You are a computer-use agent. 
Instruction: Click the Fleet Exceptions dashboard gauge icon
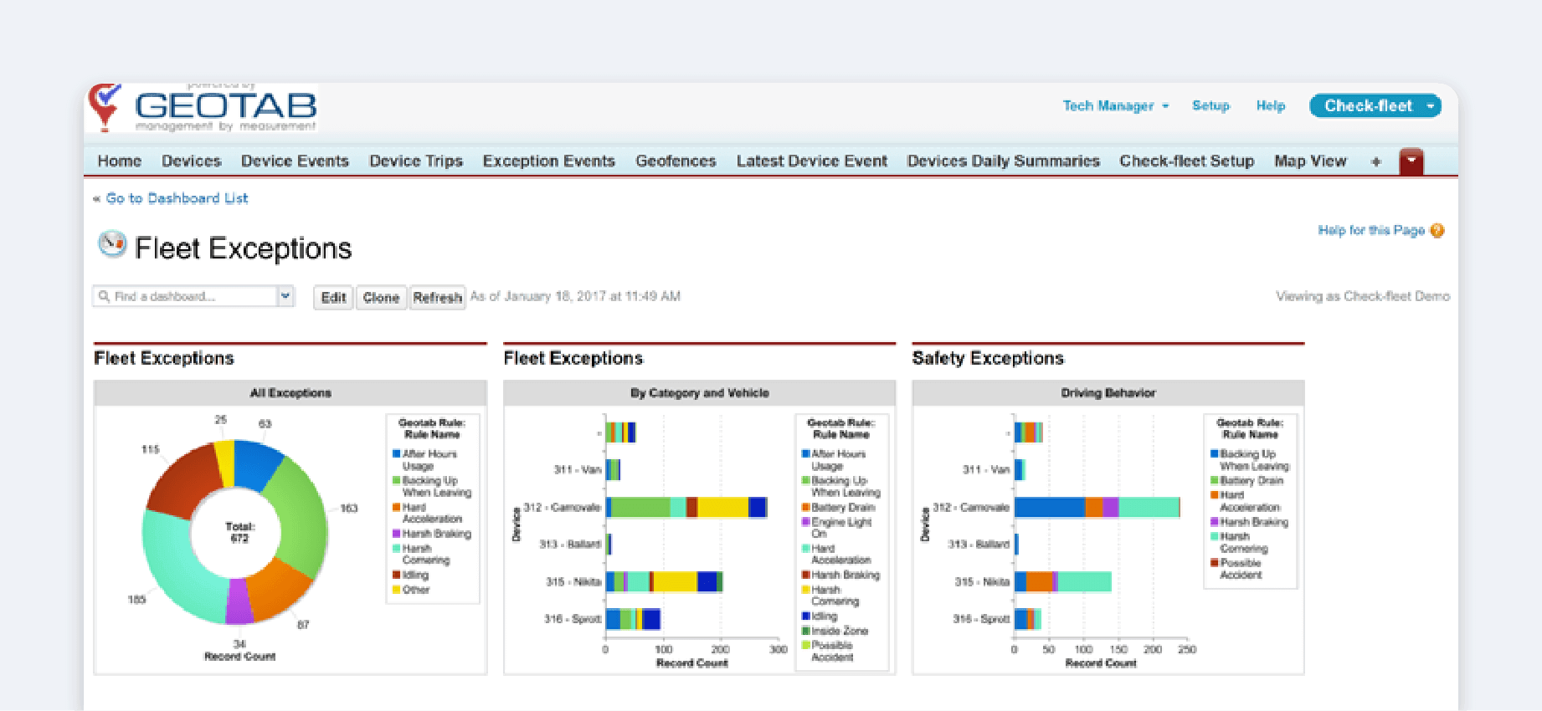pyautogui.click(x=112, y=244)
